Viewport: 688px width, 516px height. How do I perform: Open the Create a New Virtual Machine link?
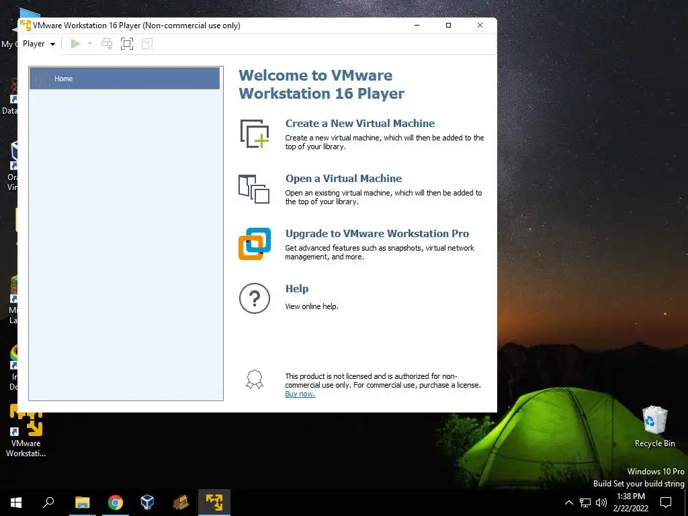tap(360, 124)
